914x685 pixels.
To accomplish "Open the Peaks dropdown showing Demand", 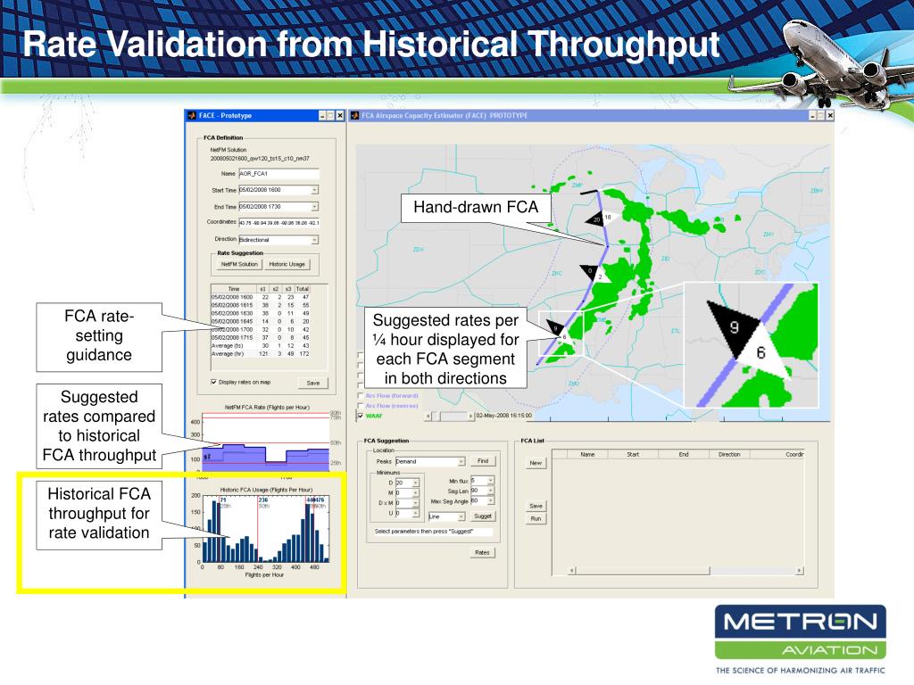I will (x=461, y=461).
